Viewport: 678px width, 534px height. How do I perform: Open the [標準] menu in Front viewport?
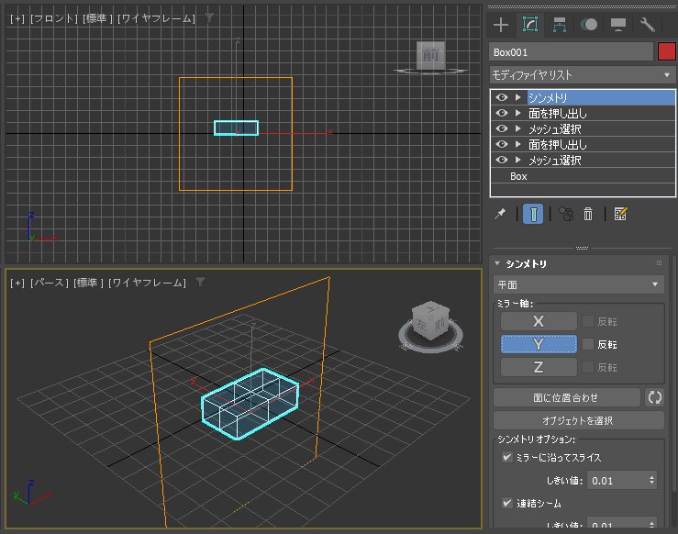tap(98, 18)
